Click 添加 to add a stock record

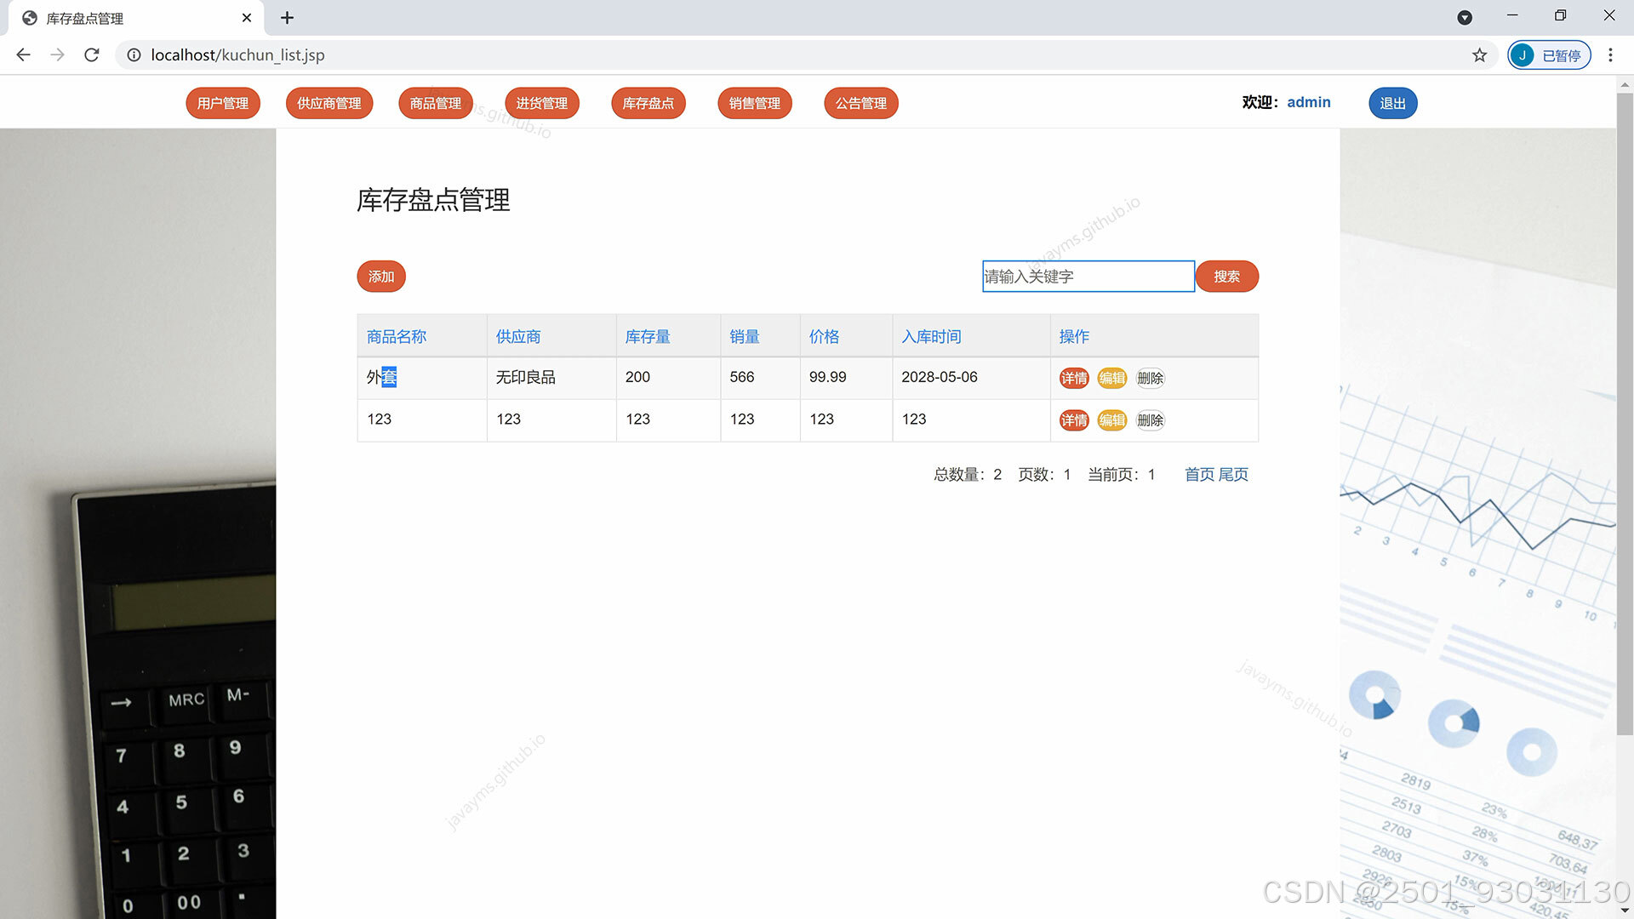point(381,277)
